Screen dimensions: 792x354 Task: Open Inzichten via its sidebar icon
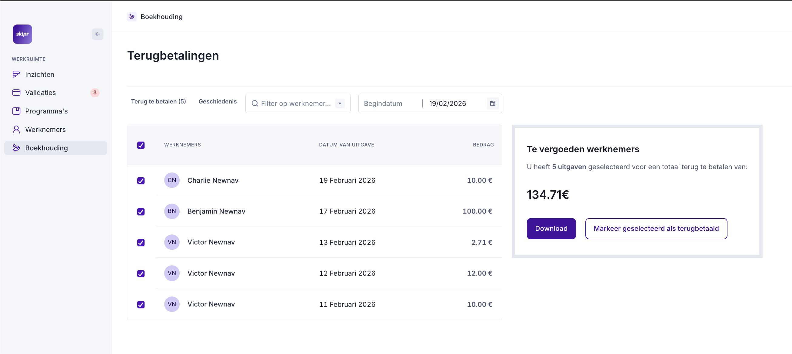point(16,74)
